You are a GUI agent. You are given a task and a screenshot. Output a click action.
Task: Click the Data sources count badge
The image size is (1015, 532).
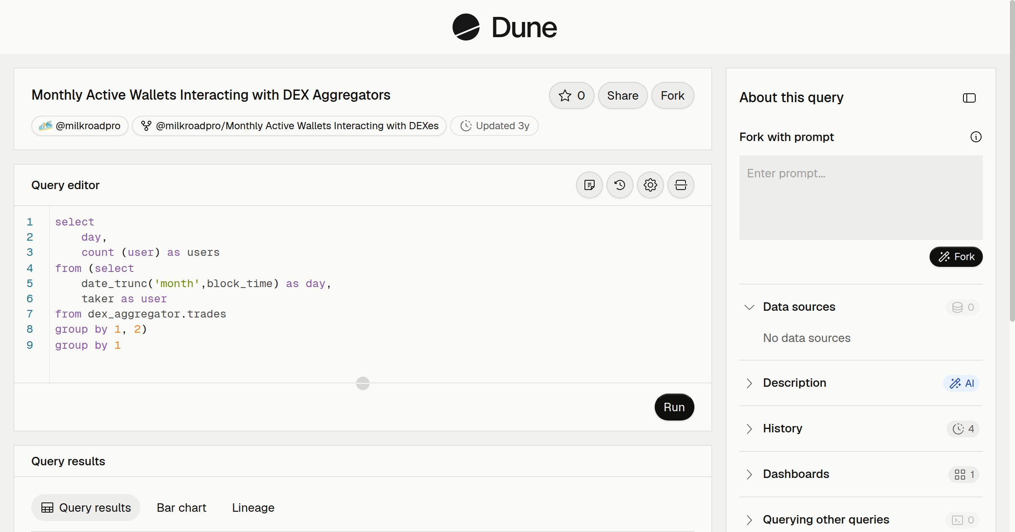[963, 307]
